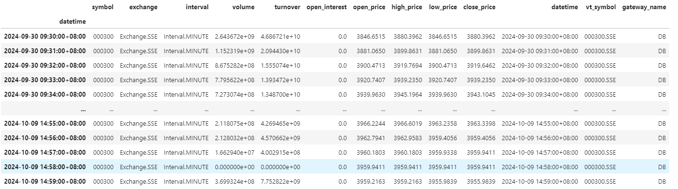
Task: Click volume value 1.152319e+09
Action: coord(235,51)
